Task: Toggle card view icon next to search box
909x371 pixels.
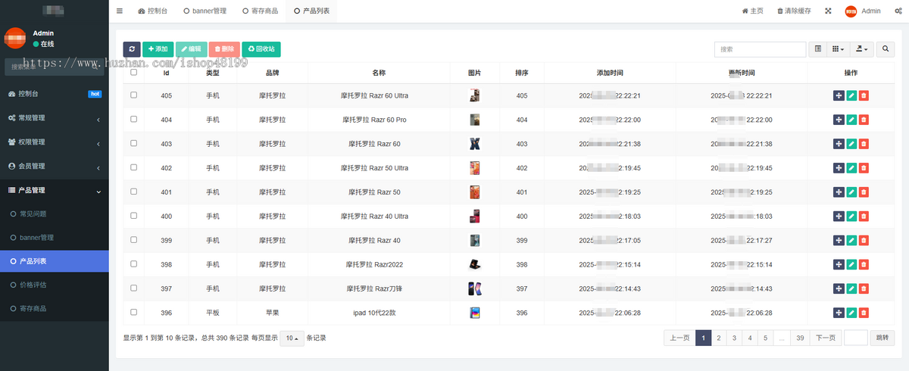Action: [818, 49]
